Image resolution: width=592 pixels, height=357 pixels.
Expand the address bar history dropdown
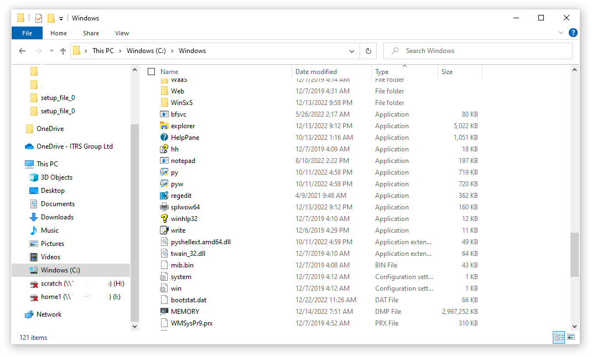[352, 51]
